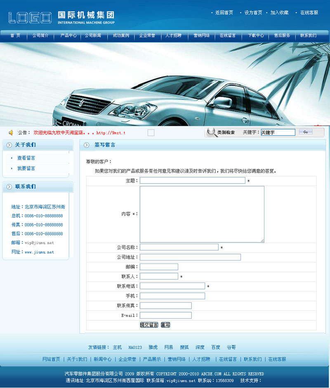This screenshot has width=330, height=388.
Task: Focus the 主题 input field
Action: 193,180
